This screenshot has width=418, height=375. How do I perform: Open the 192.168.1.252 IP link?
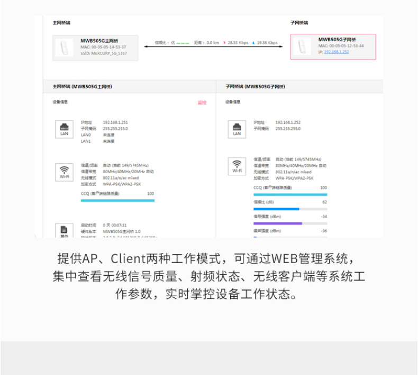(337, 52)
